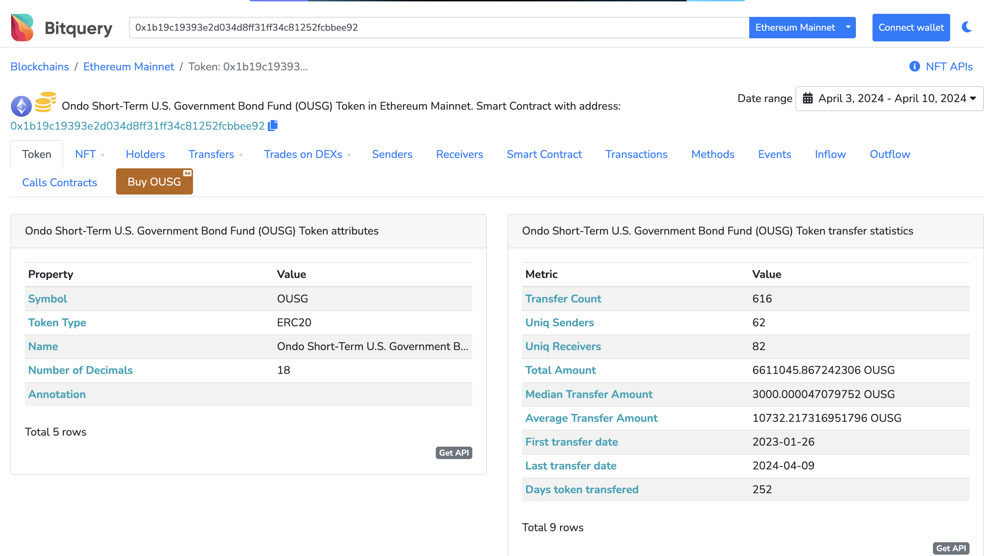984x556 pixels.
Task: Click the Name property label
Action: pos(43,346)
